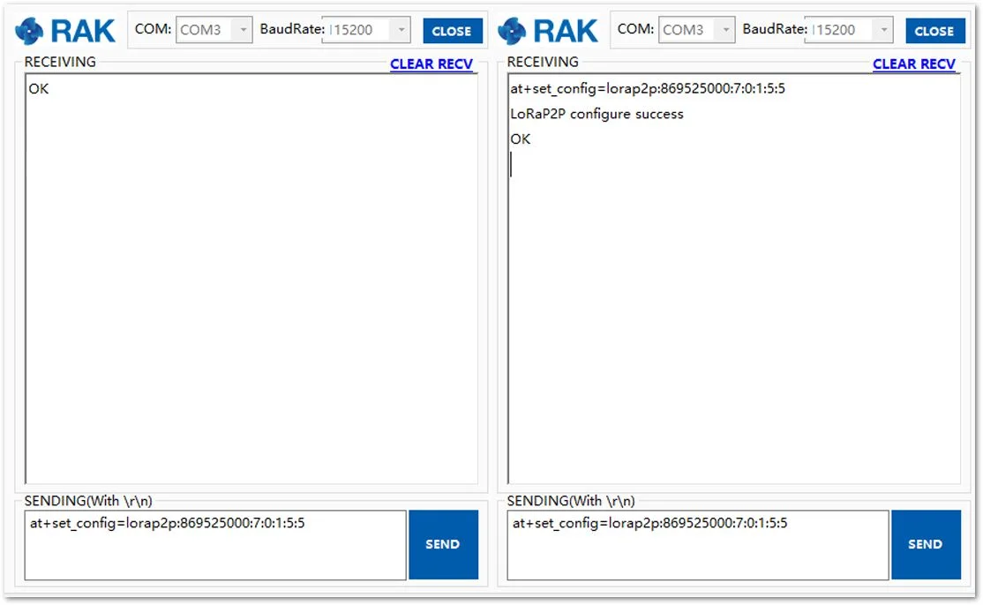Image resolution: width=983 pixels, height=605 pixels.
Task: Click 'LoRaP2P configure success' line in right log
Action: 597,114
